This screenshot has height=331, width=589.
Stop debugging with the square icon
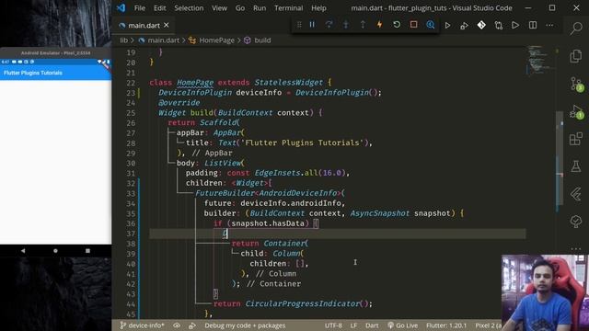point(413,25)
